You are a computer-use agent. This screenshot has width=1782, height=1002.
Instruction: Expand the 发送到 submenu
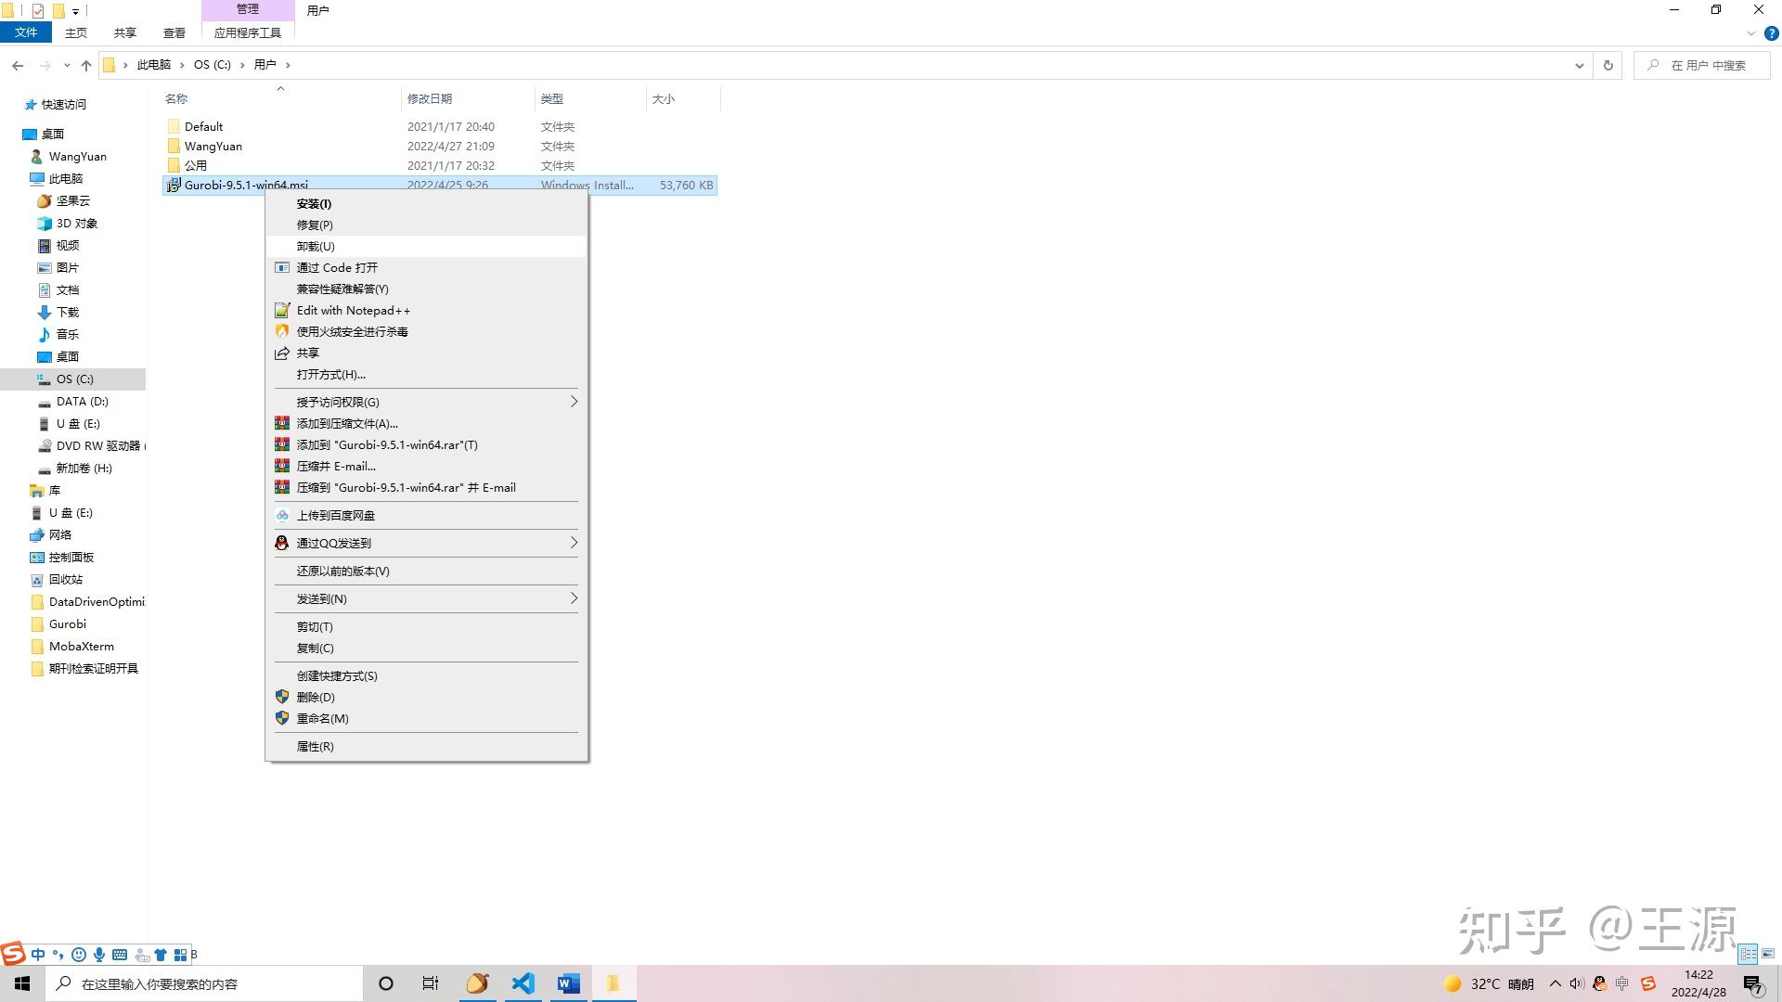(573, 598)
